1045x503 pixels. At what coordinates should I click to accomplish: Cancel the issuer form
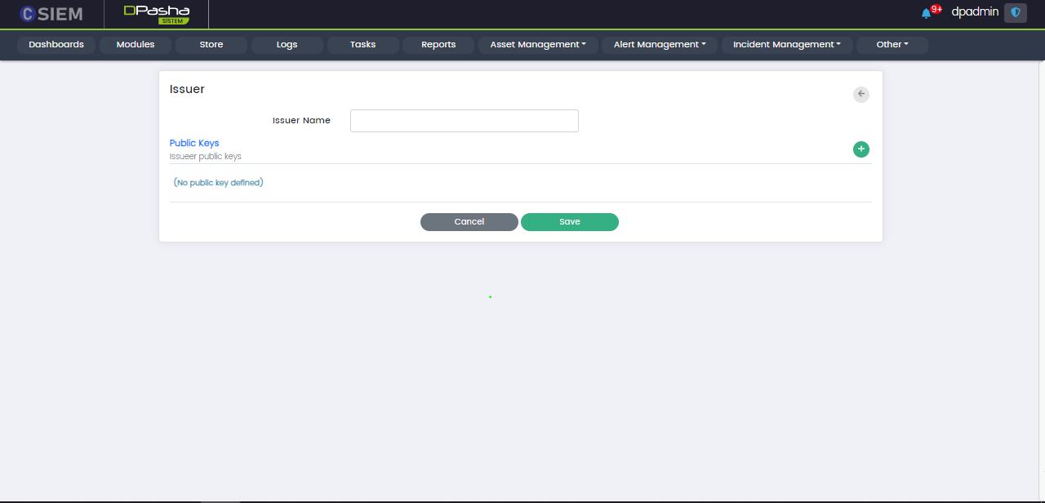(x=469, y=222)
